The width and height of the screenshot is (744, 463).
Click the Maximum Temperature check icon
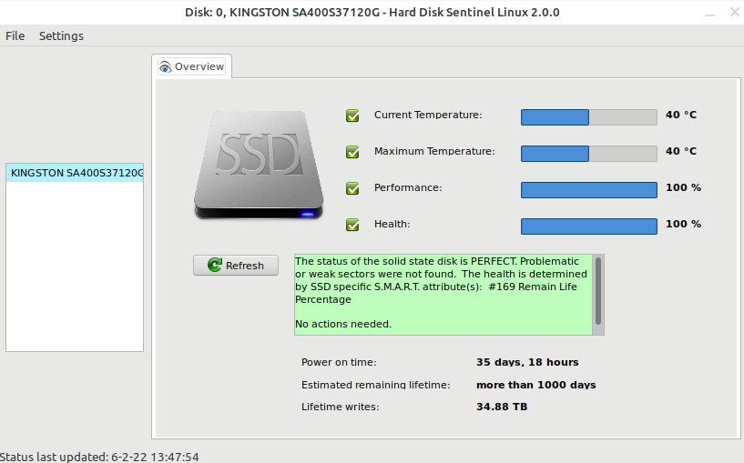coord(352,152)
